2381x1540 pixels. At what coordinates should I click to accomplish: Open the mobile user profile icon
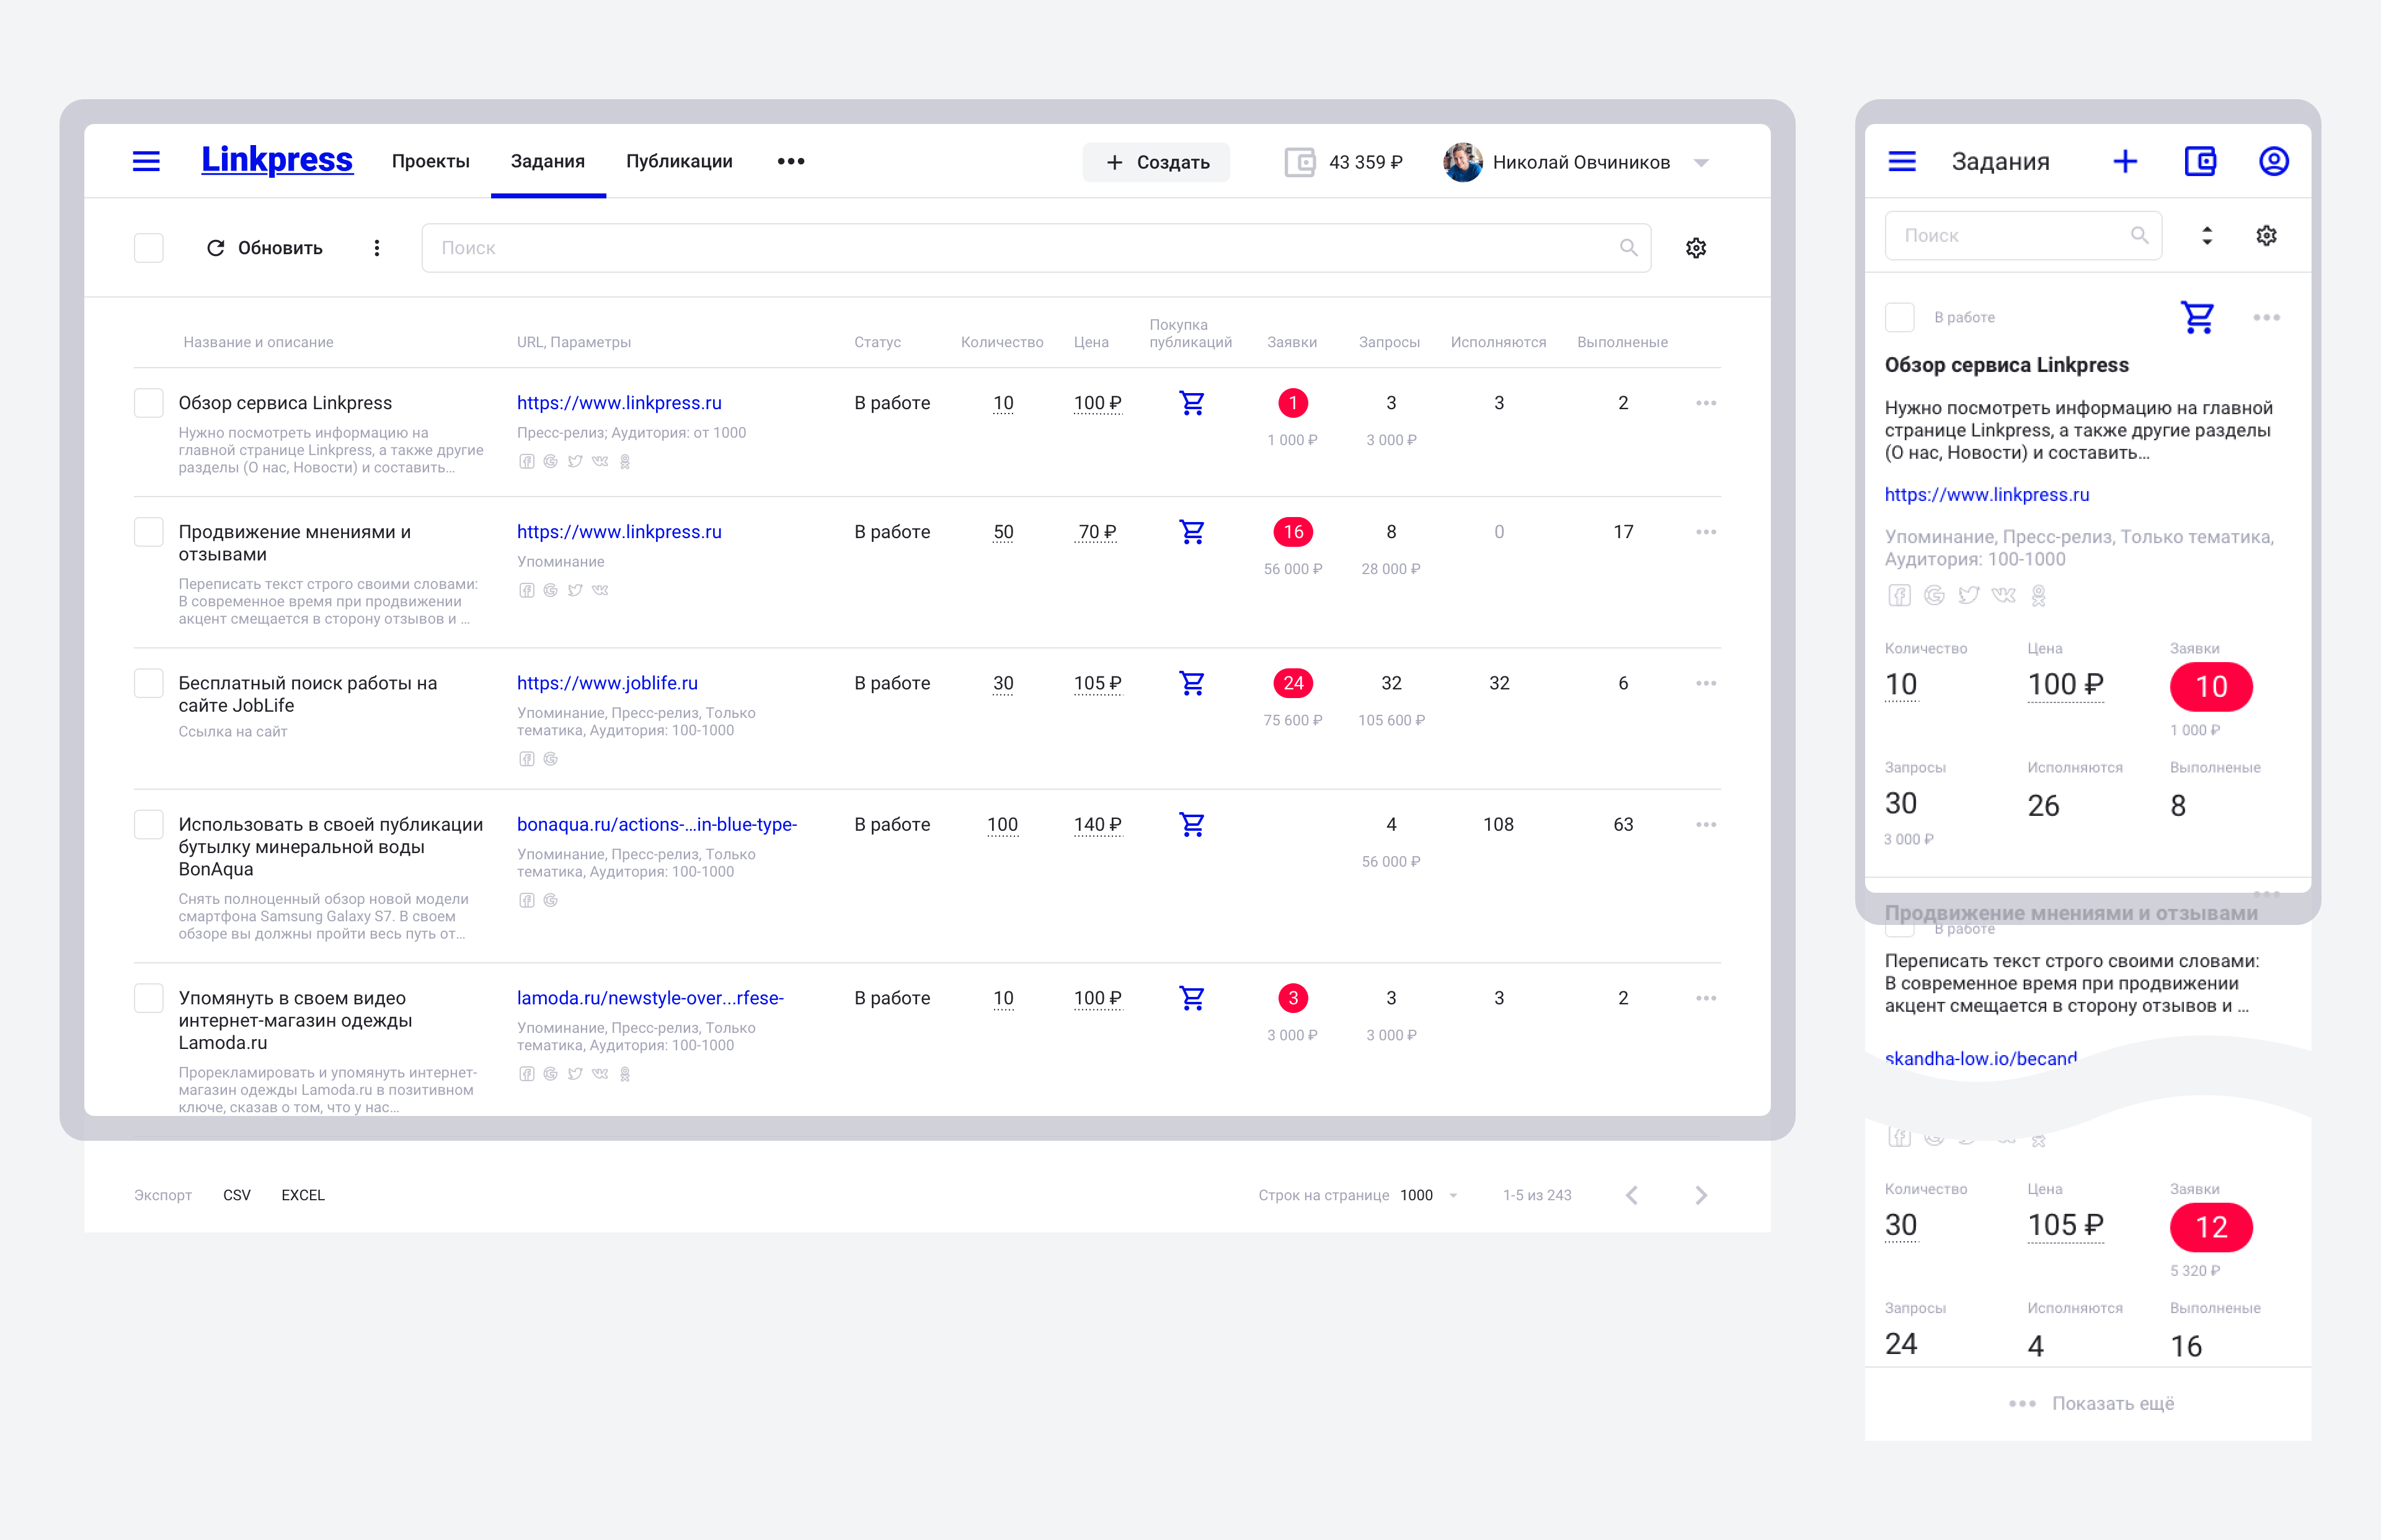tap(2273, 161)
